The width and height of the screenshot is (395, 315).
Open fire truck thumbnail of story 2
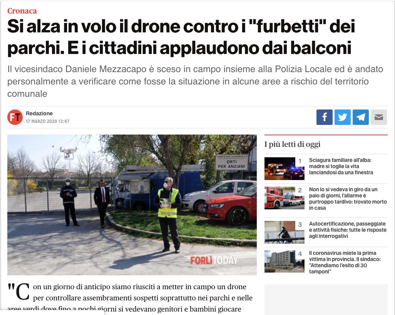click(x=285, y=198)
